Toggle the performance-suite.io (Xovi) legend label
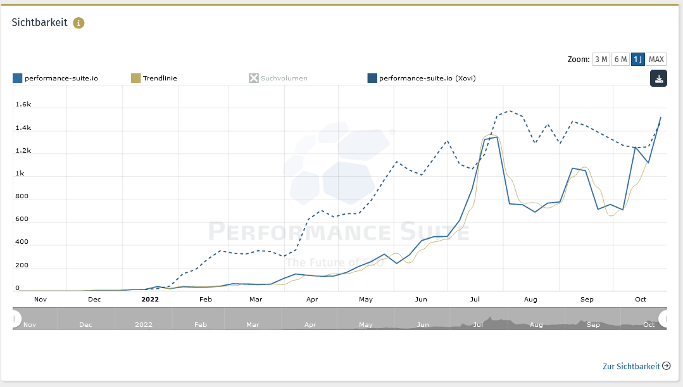 click(427, 79)
